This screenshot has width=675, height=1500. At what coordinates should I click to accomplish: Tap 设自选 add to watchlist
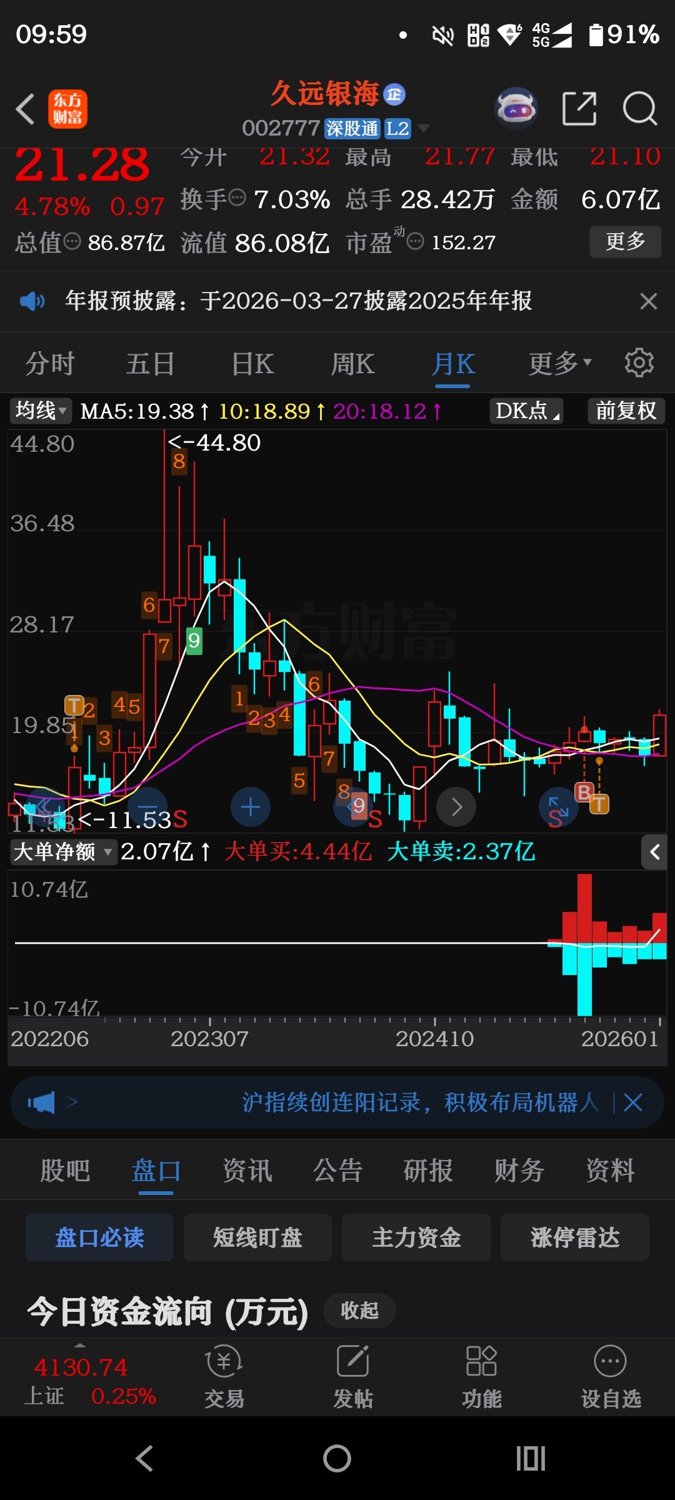tap(611, 1377)
